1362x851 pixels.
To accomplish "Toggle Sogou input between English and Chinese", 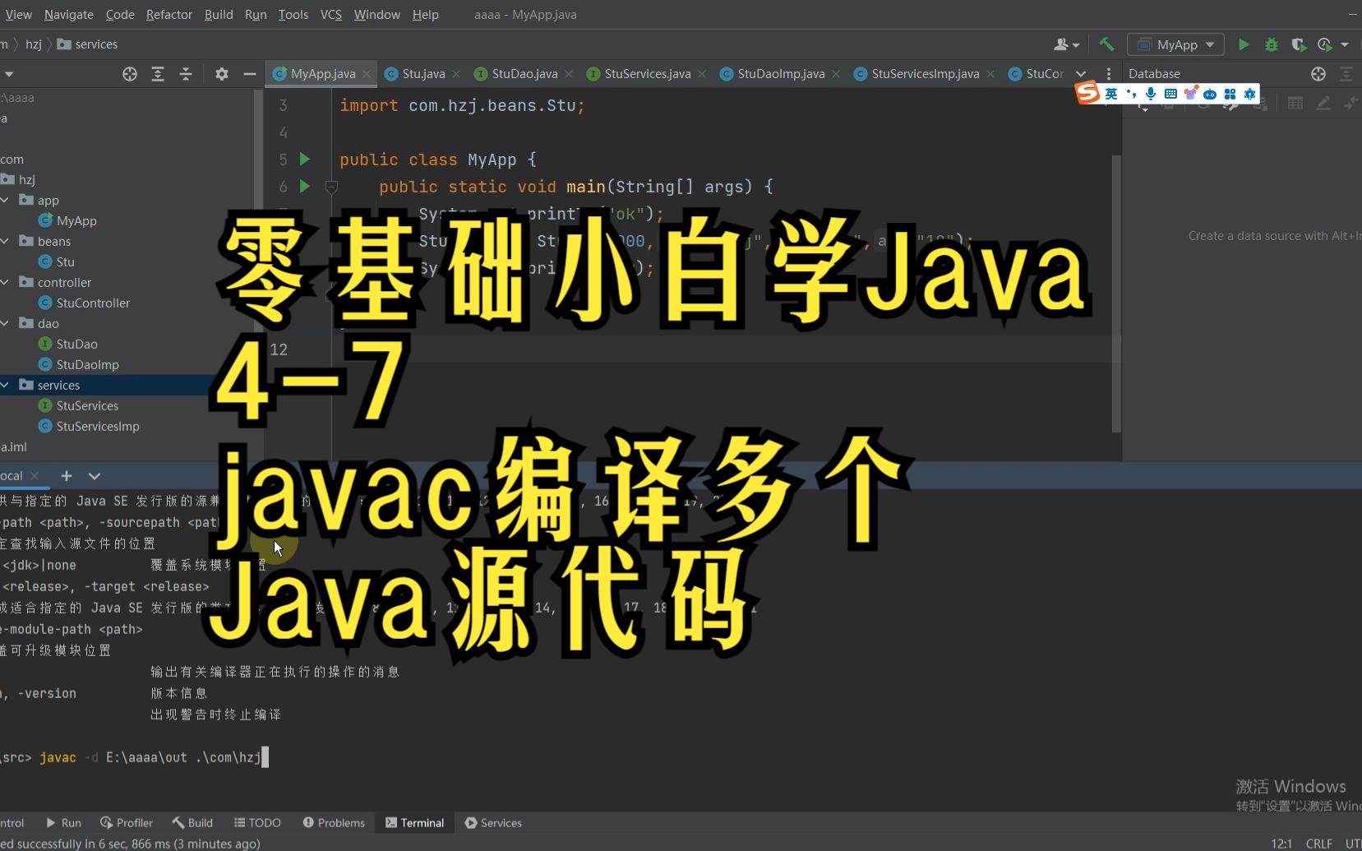I will [x=1110, y=94].
